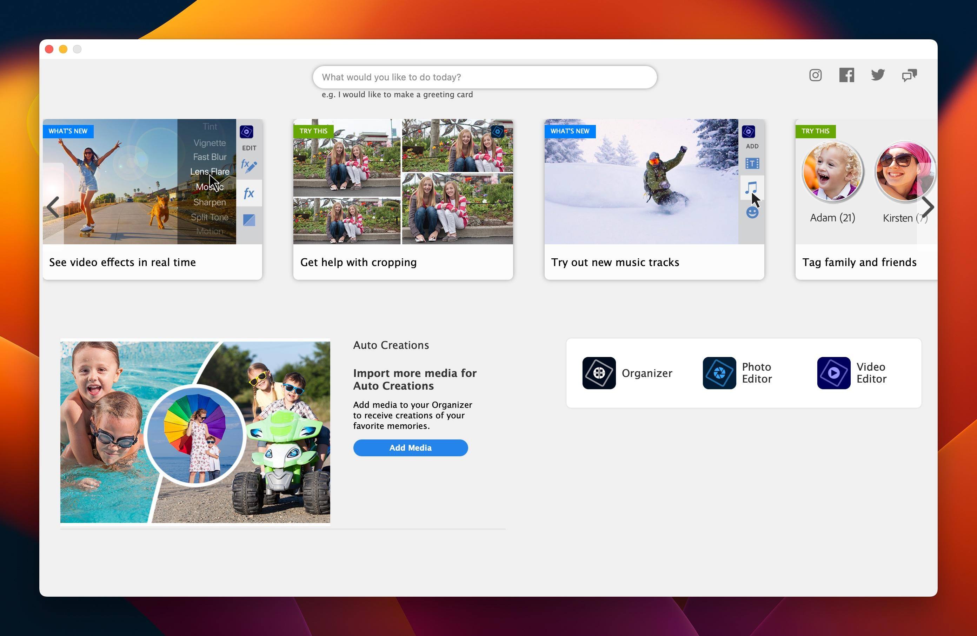Open 'See video effects in real time' card
977x636 pixels.
click(x=122, y=262)
